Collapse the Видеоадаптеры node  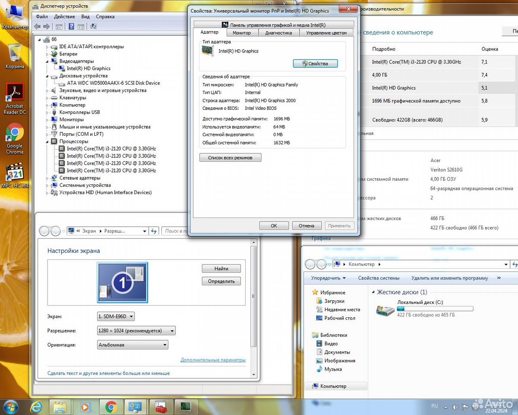coord(47,61)
